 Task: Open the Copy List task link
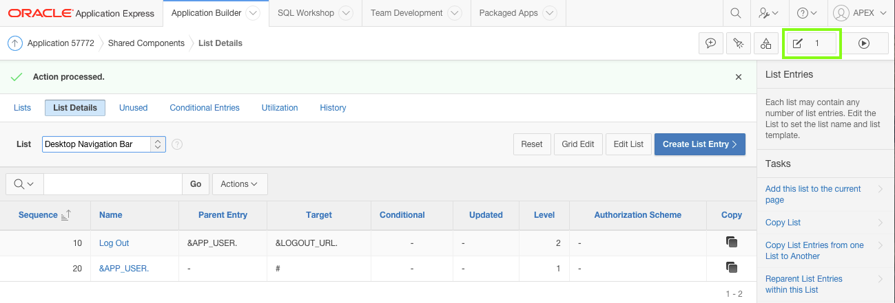pyautogui.click(x=783, y=223)
